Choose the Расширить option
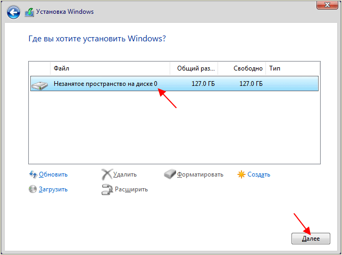The height and width of the screenshot is (255, 342). 131,190
